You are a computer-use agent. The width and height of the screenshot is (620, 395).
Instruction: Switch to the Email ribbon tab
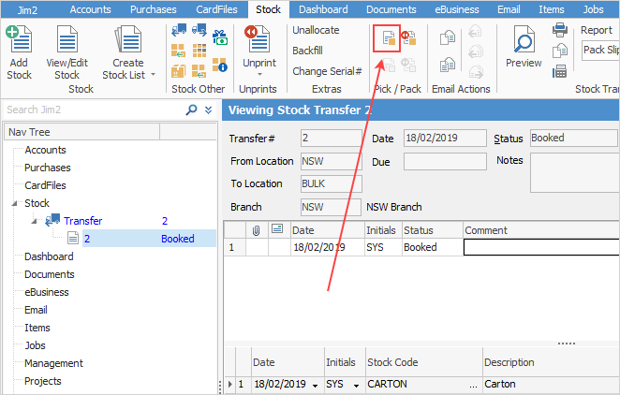pyautogui.click(x=509, y=9)
